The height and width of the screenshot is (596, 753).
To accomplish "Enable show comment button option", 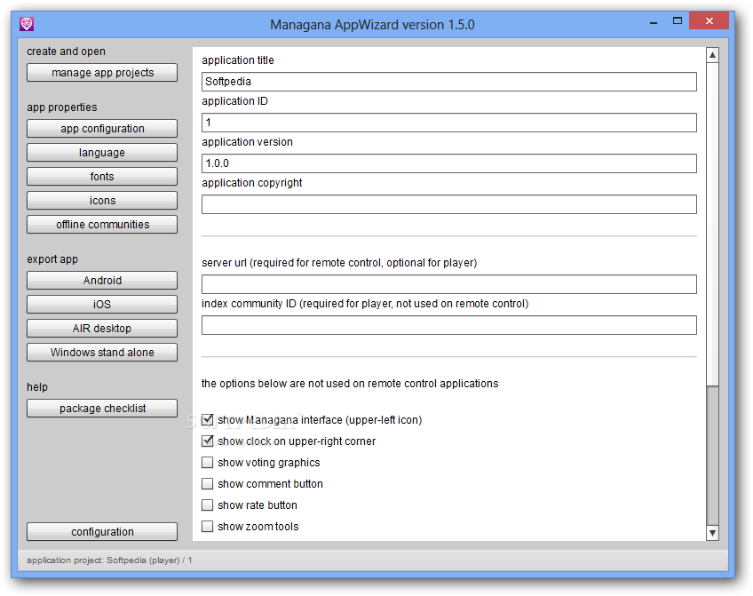I will coord(208,483).
